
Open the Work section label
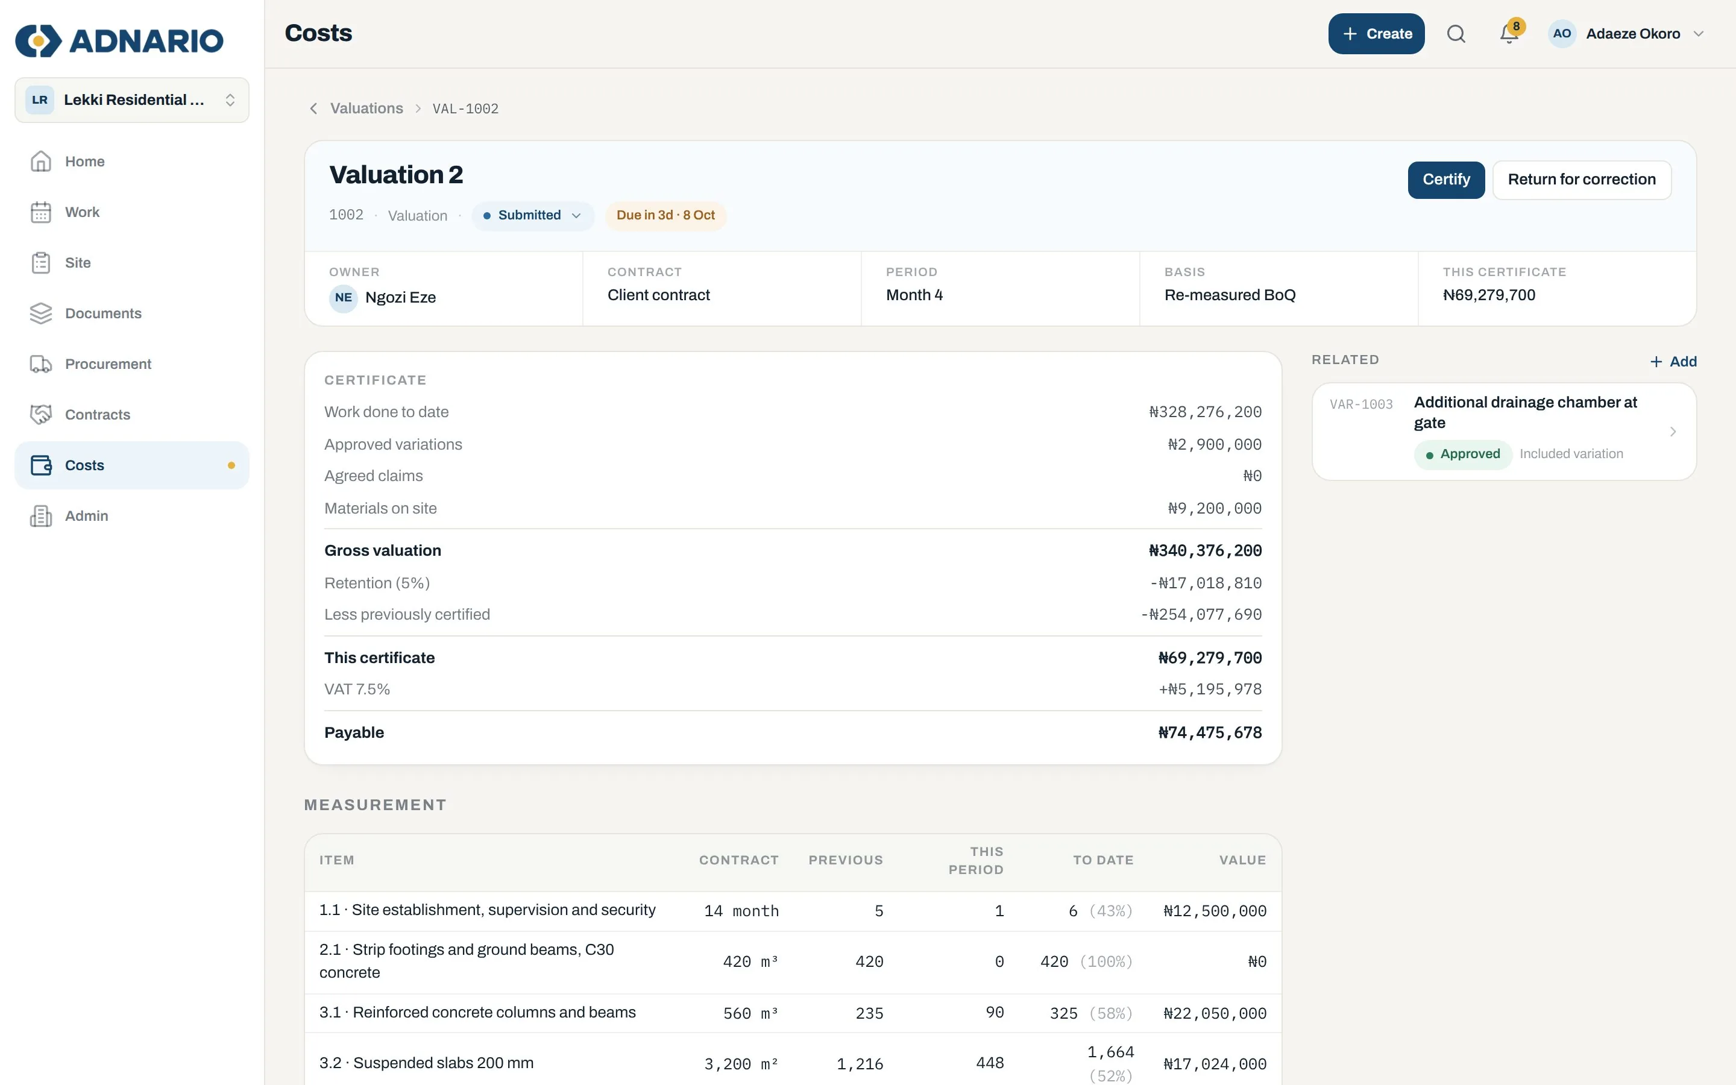coord(83,212)
